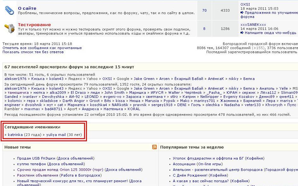
Task: Click the 70 topics count for О сайте
Action: coord(204,10)
